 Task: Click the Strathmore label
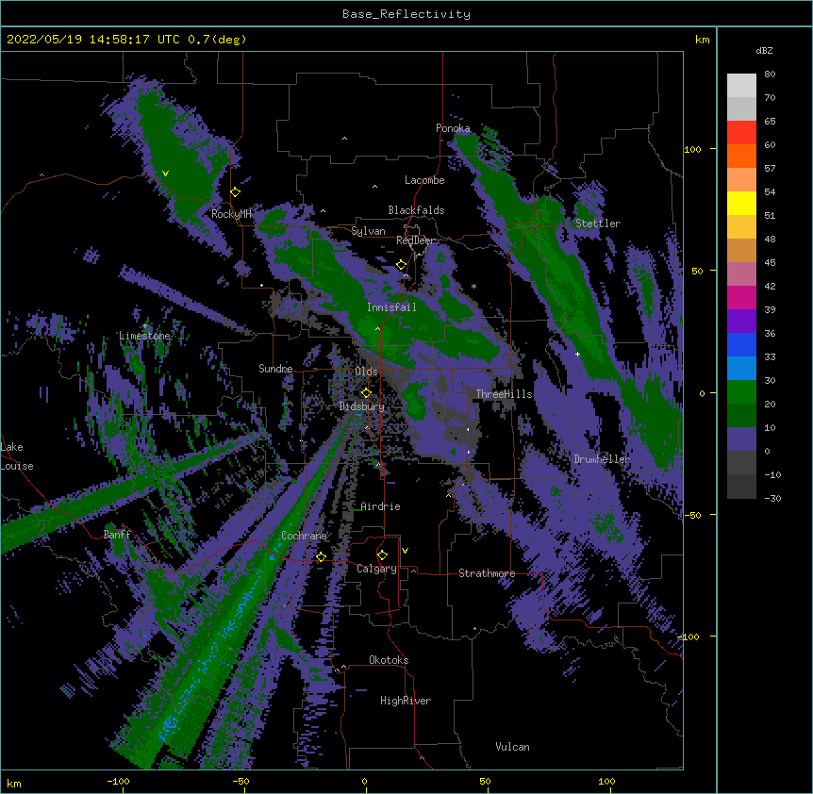pos(487,573)
